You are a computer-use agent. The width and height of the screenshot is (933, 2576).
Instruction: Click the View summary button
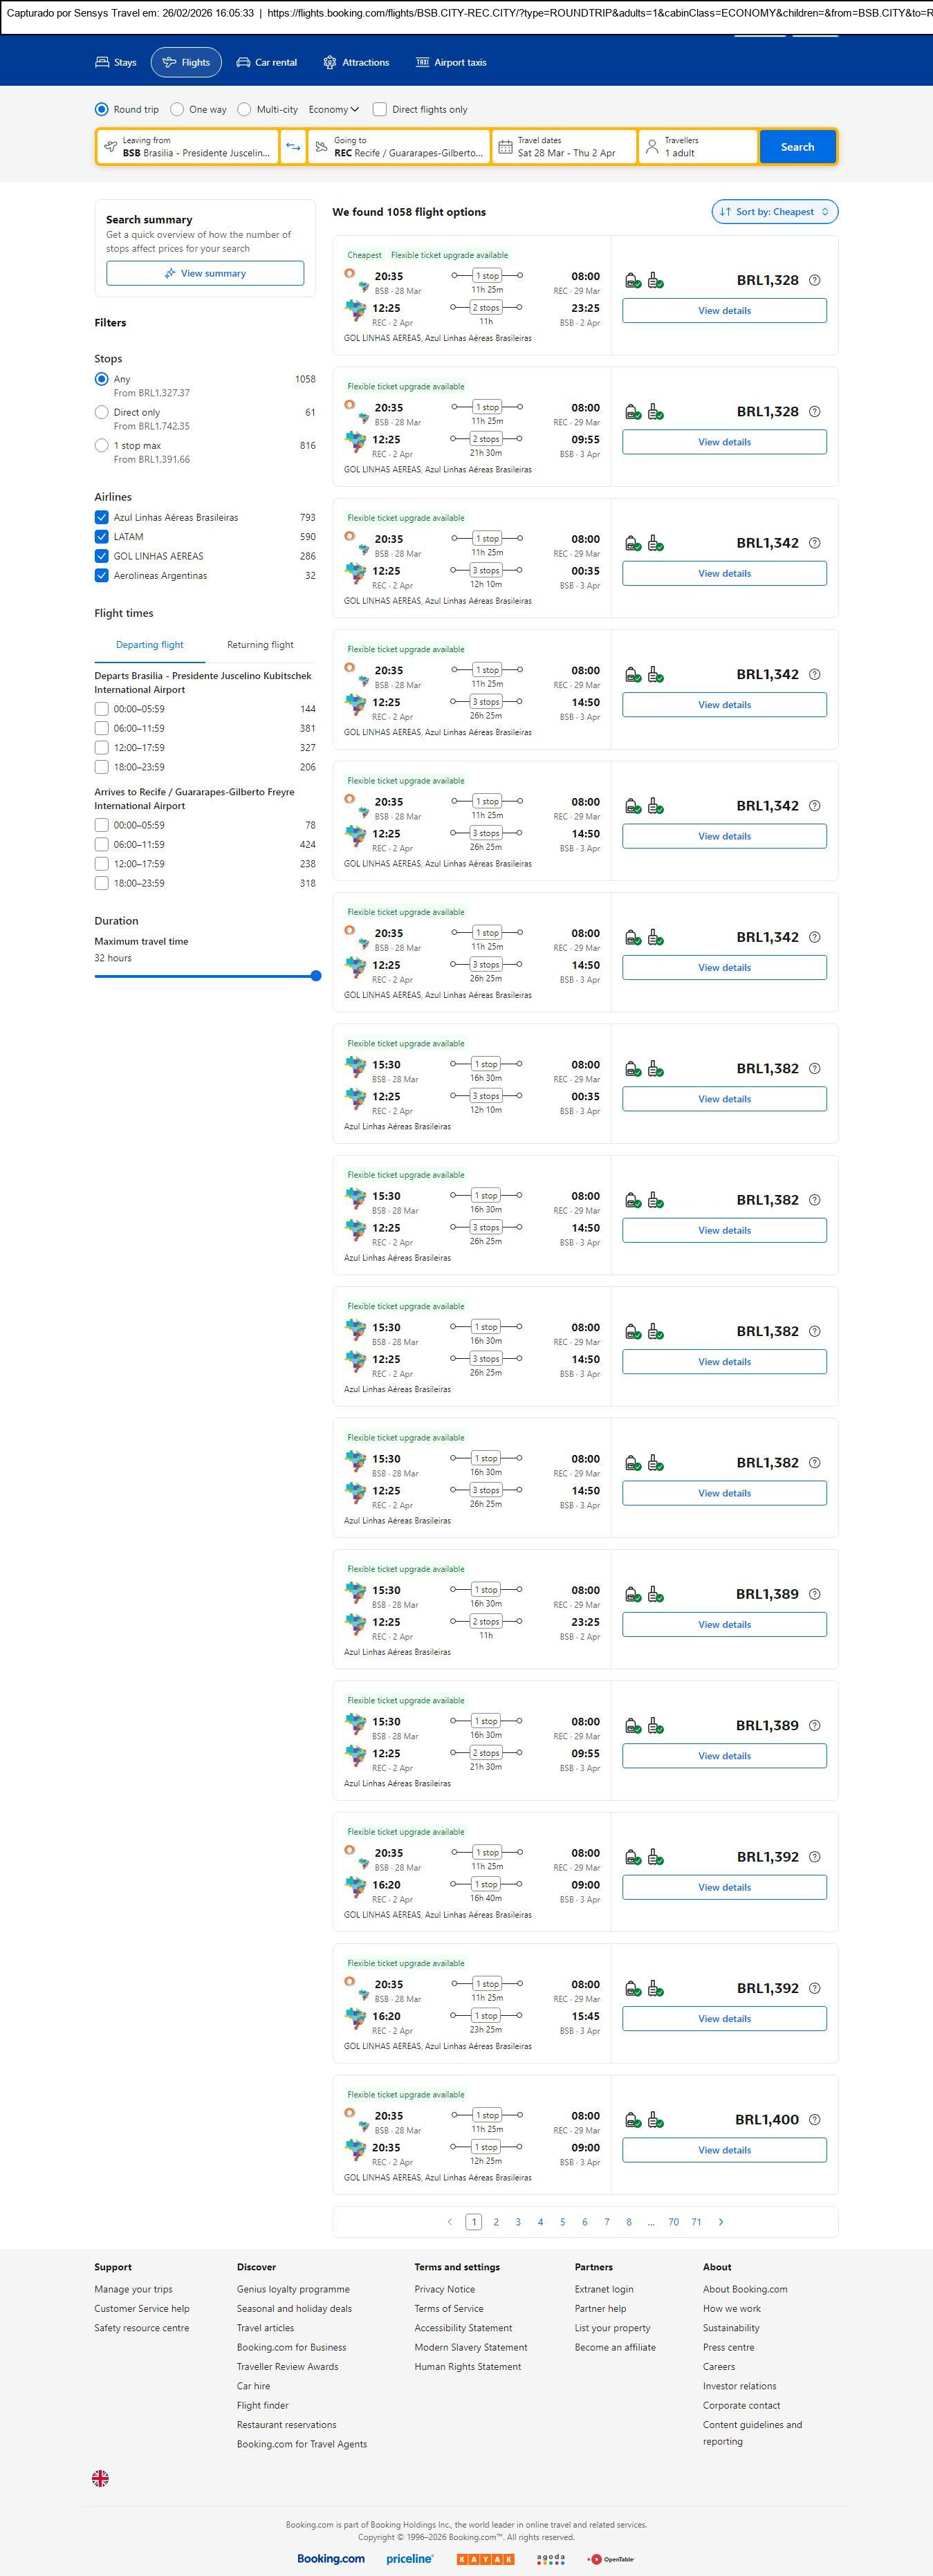click(x=205, y=273)
